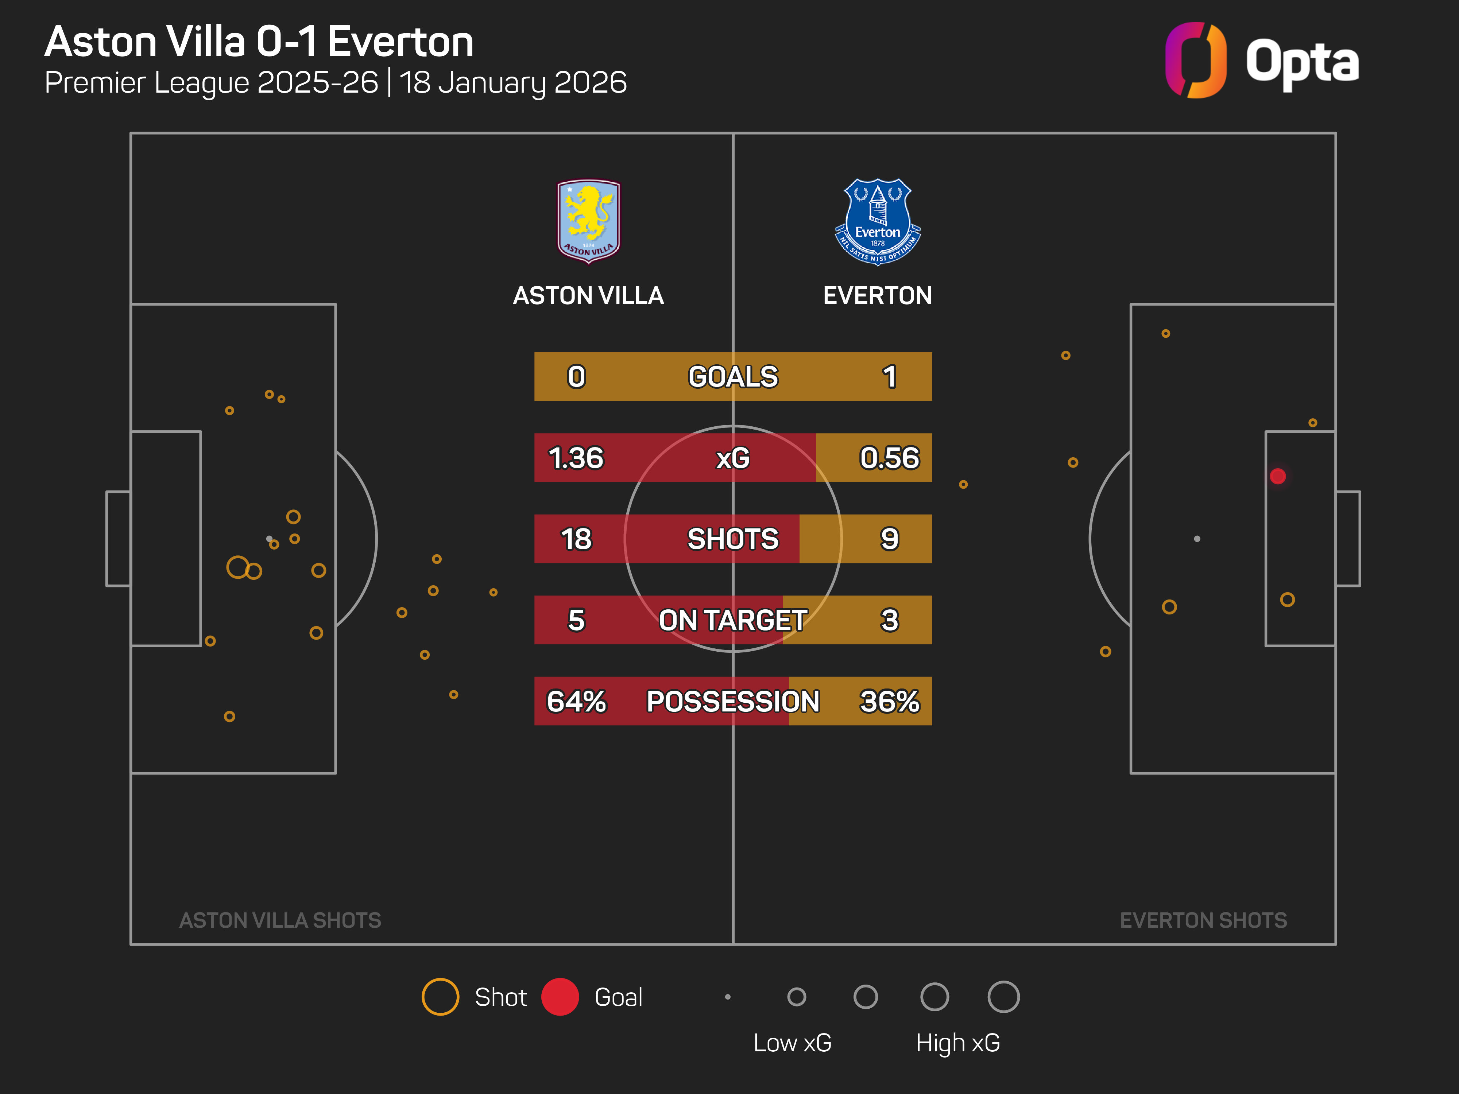Click the Premier League date subtitle

click(336, 82)
